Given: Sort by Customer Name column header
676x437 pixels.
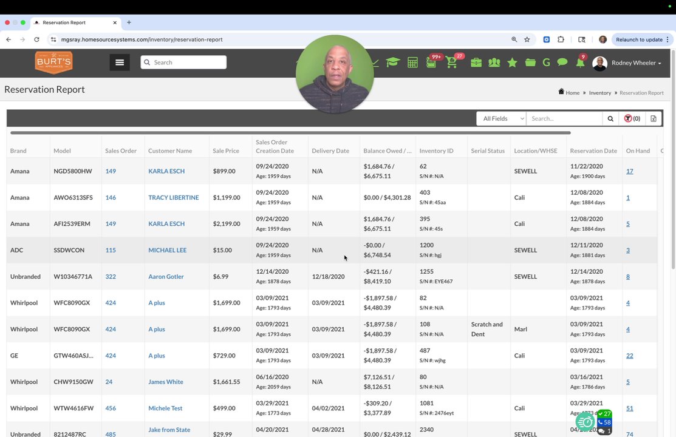Looking at the screenshot, I should click(x=170, y=151).
